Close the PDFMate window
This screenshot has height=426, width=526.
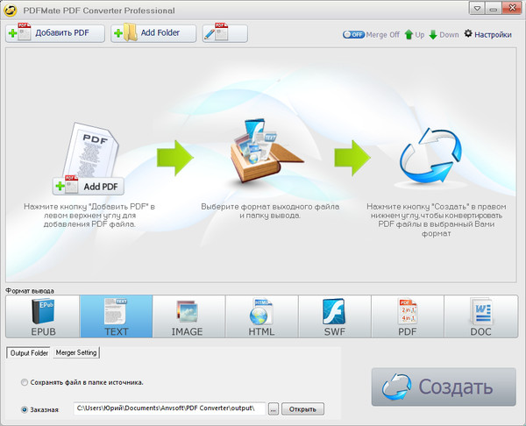click(512, 8)
